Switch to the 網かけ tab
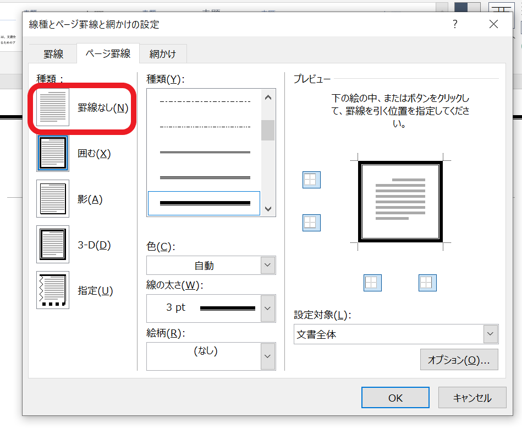This screenshot has width=522, height=433. (x=163, y=53)
